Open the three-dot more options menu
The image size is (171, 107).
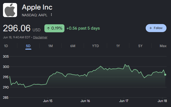(51, 15)
